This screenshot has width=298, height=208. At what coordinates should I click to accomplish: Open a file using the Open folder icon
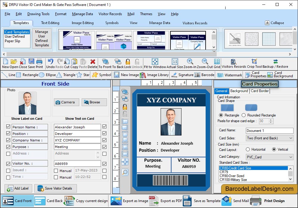pyautogui.click(x=14, y=62)
